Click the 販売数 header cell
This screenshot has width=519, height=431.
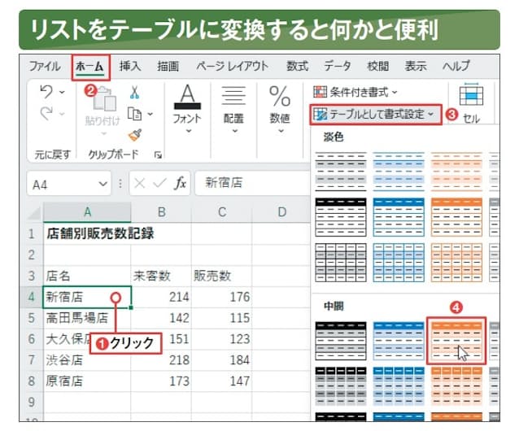click(x=222, y=276)
